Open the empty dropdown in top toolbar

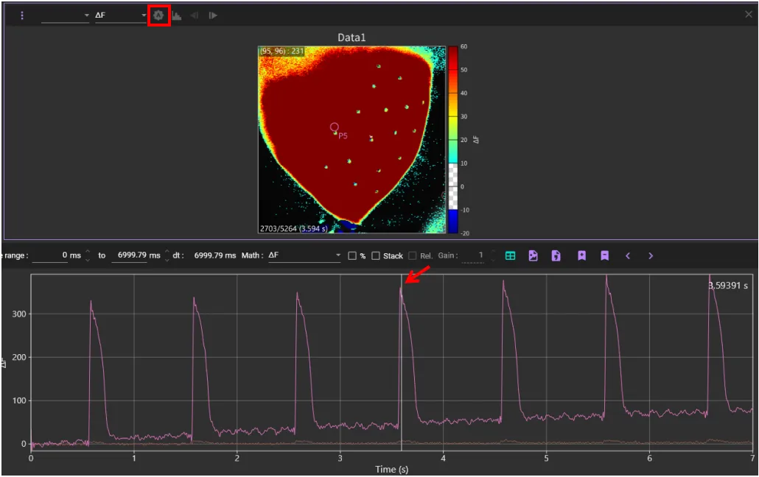tap(65, 15)
